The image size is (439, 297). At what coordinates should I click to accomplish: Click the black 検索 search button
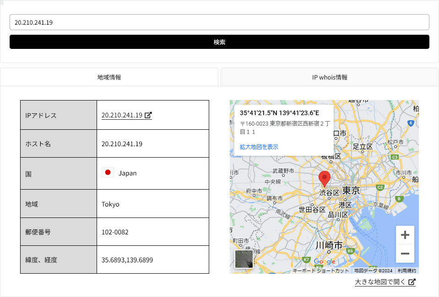(x=219, y=42)
